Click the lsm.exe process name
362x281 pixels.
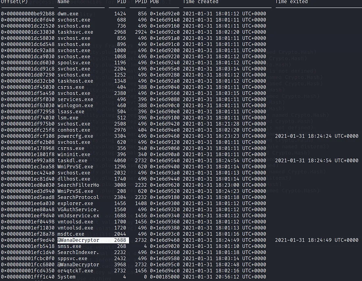tap(68, 118)
